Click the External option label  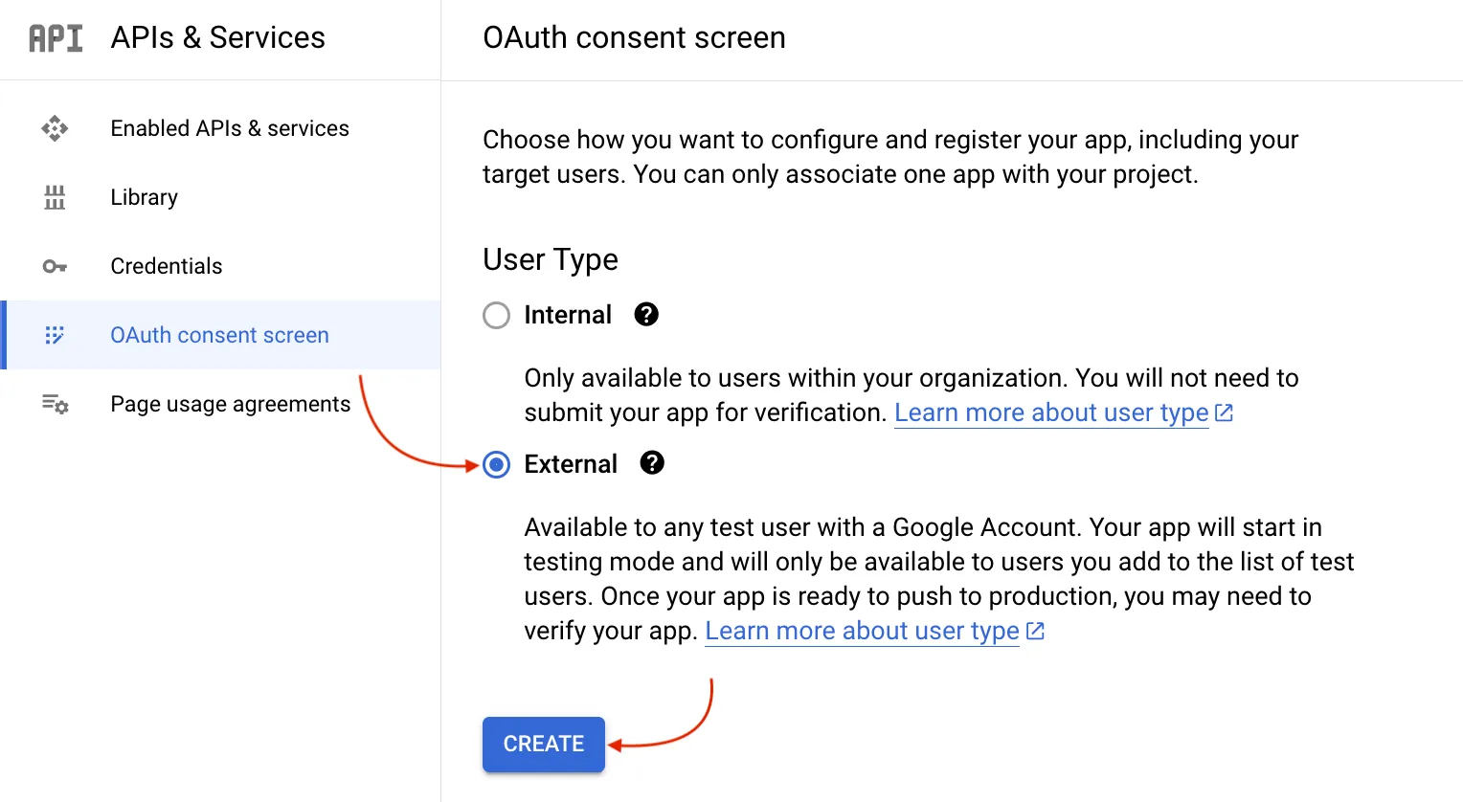(571, 464)
